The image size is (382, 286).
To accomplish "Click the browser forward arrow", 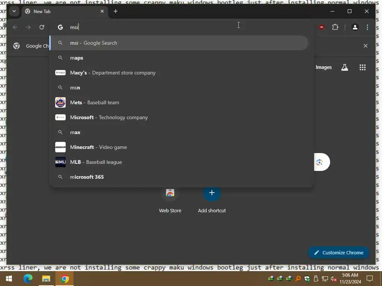I will (x=28, y=27).
